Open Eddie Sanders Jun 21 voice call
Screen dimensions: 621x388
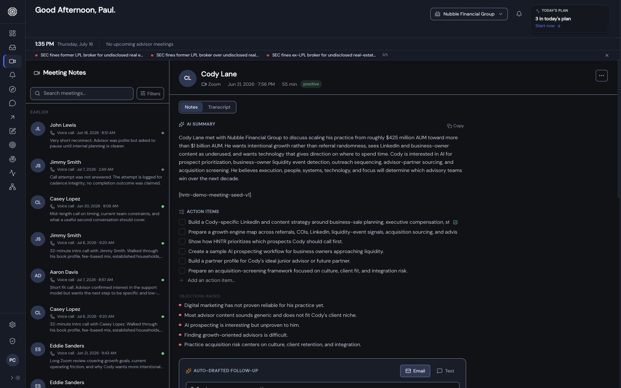point(97,356)
